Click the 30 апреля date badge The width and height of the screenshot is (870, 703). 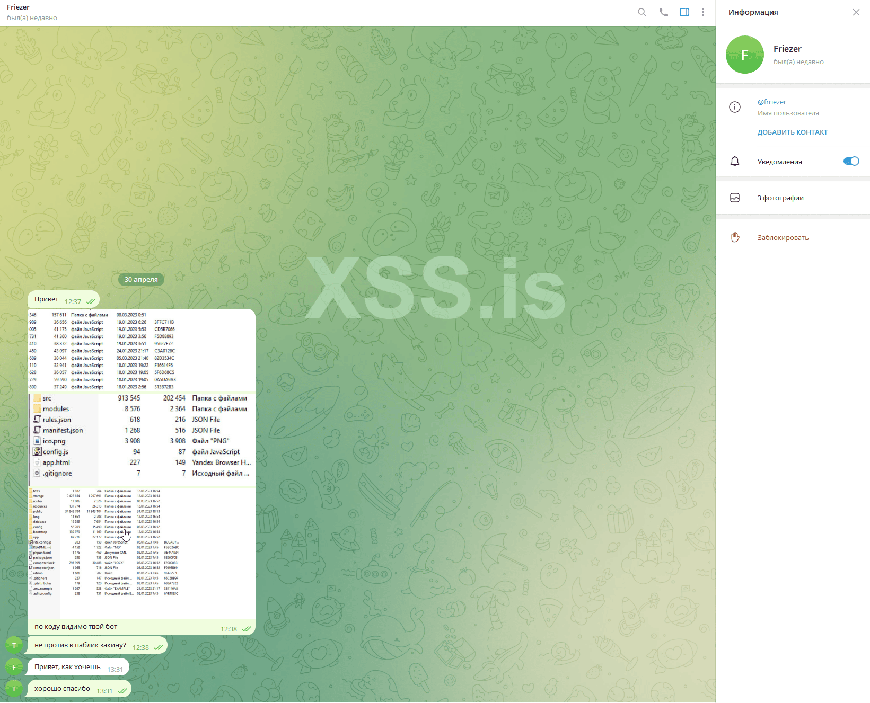(x=141, y=279)
